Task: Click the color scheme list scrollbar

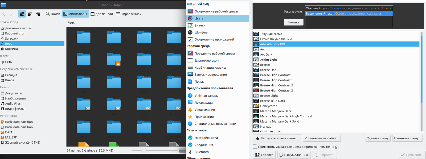Action: pyautogui.click(x=421, y=69)
